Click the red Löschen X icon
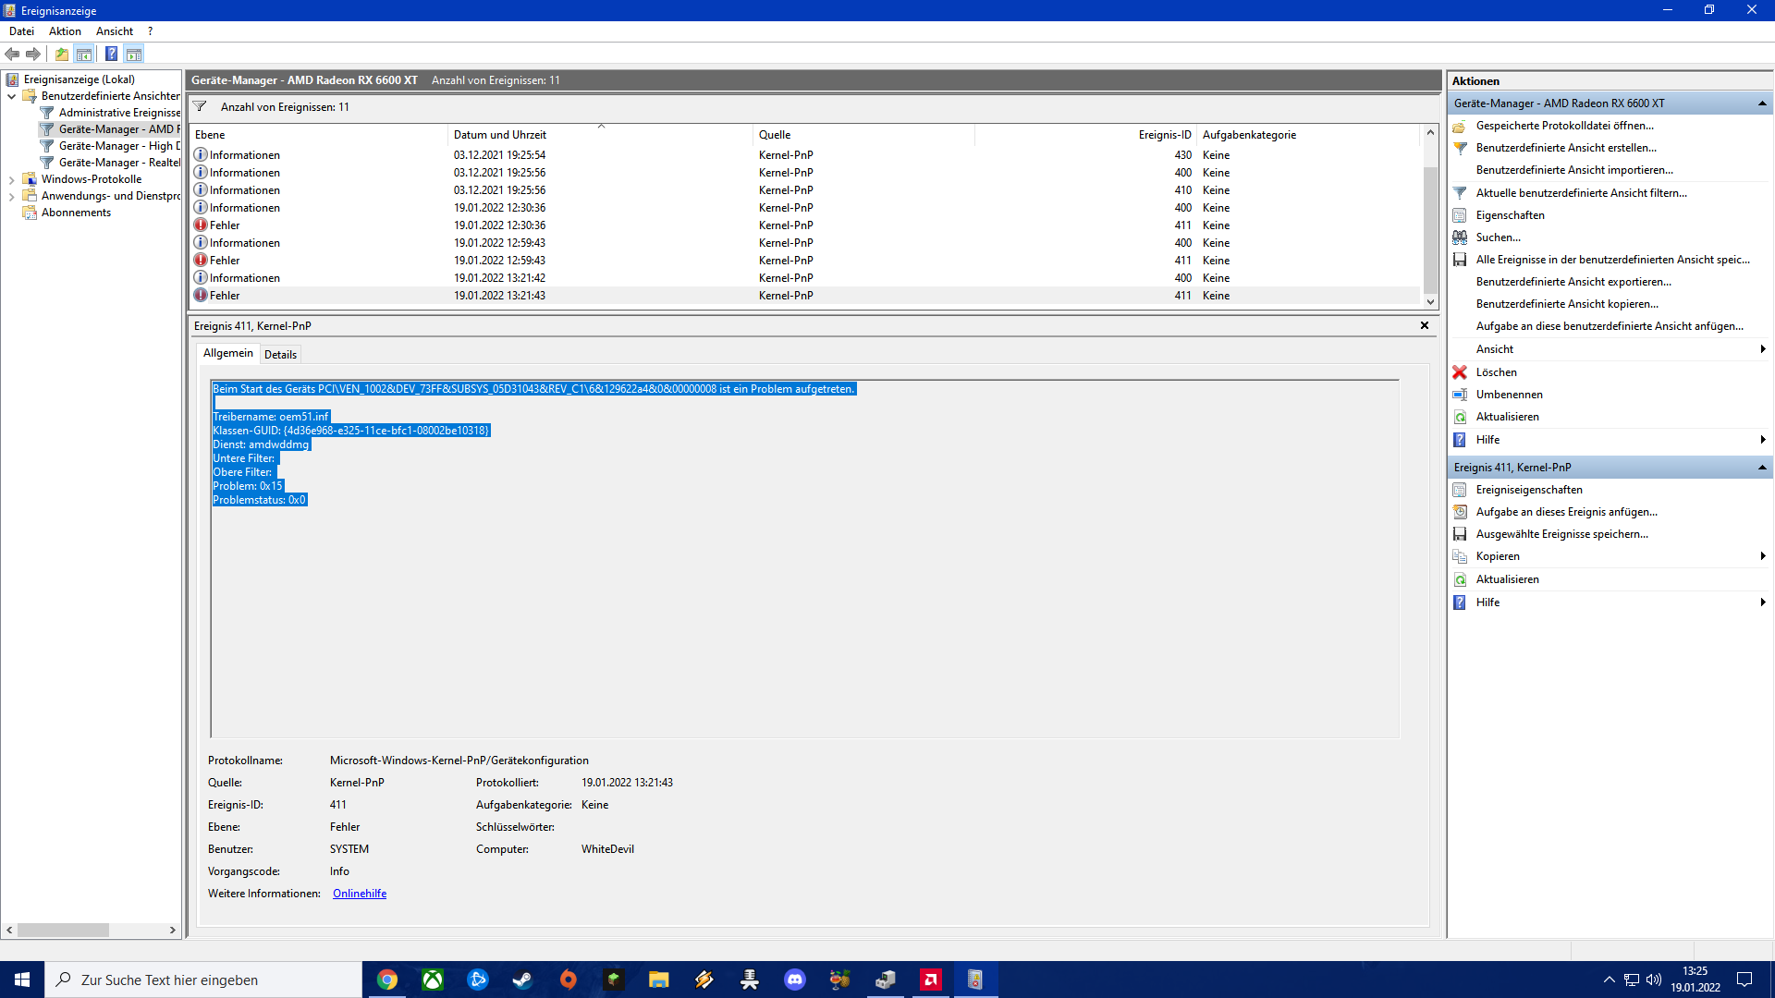 coord(1460,372)
